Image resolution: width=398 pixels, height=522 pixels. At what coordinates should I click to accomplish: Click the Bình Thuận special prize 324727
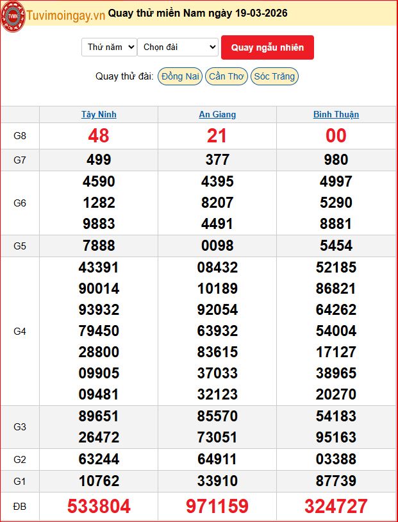tap(336, 507)
